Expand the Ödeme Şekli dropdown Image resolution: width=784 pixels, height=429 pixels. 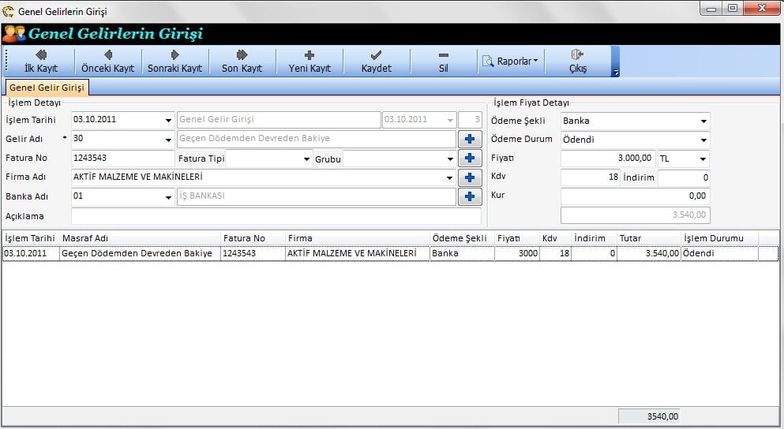point(703,121)
